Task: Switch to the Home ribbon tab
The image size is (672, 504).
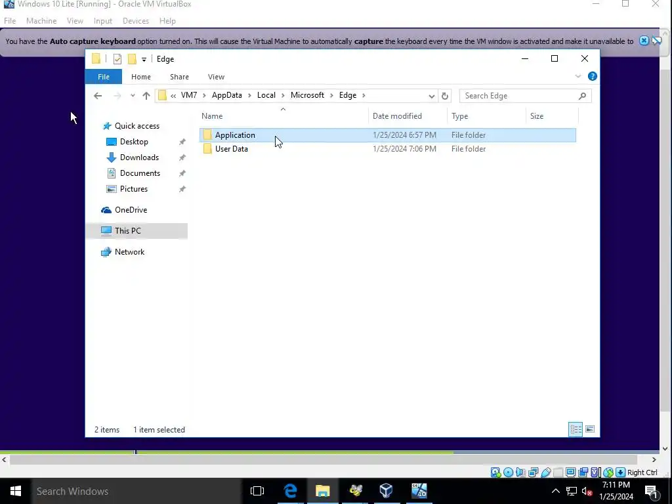Action: (141, 77)
